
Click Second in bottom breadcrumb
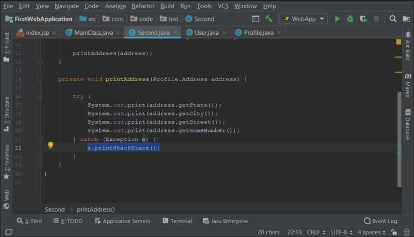[x=55, y=209]
